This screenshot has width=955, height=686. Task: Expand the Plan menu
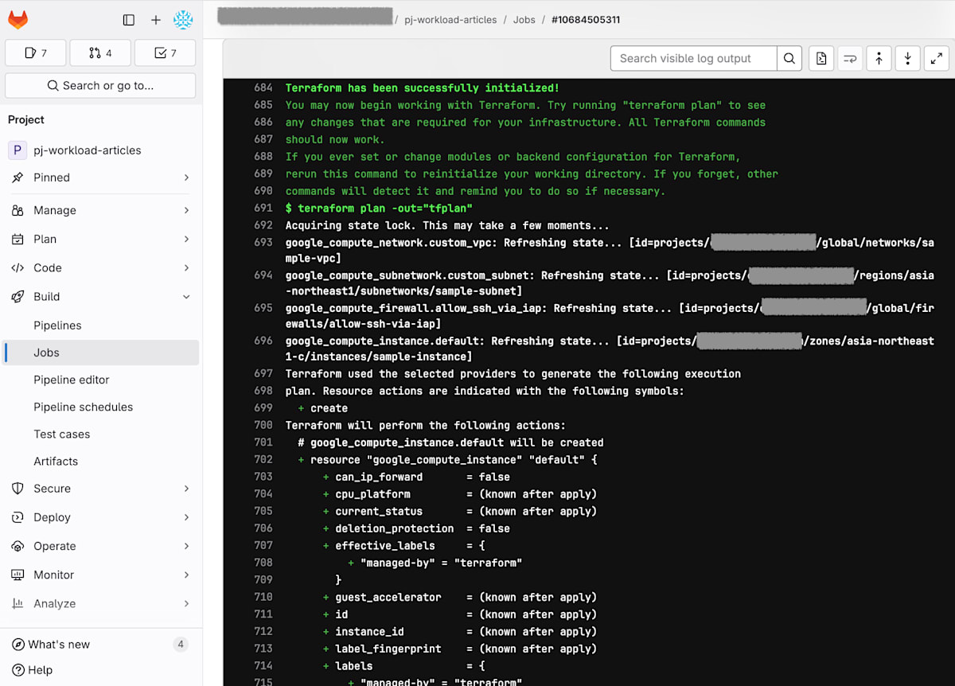[x=100, y=239]
